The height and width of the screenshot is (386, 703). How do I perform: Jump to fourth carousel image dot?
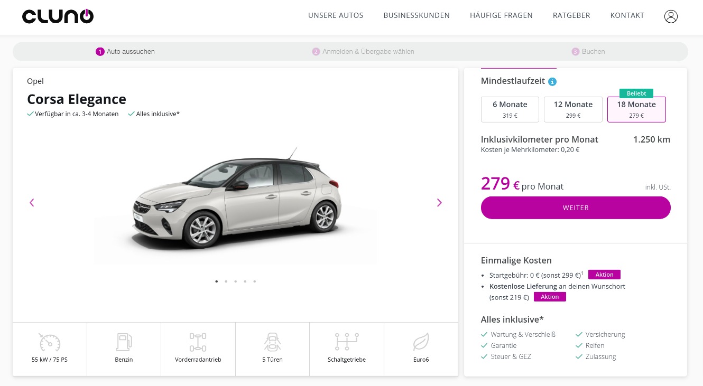click(245, 281)
